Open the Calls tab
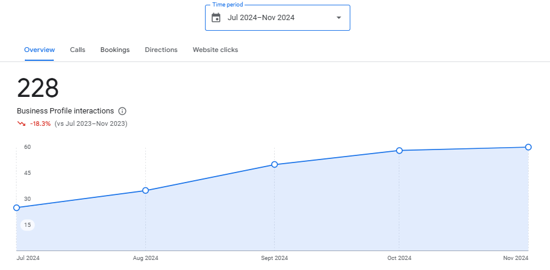Screen dimensions: 550x270 (77, 50)
